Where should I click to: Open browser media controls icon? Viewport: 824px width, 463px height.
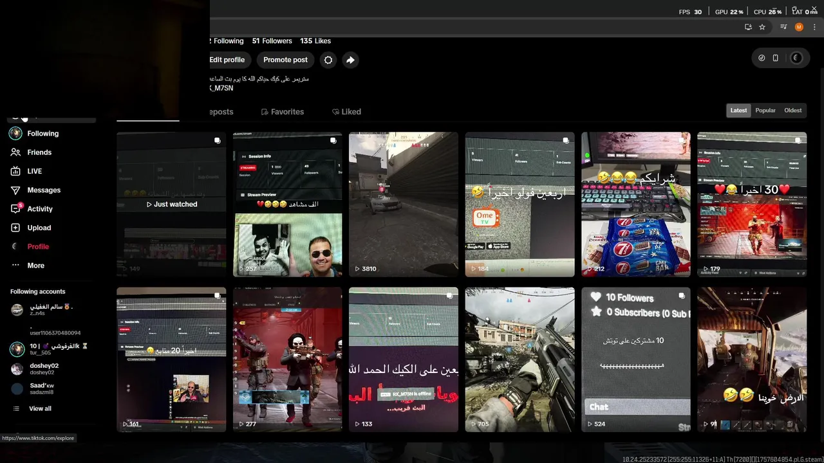[783, 27]
